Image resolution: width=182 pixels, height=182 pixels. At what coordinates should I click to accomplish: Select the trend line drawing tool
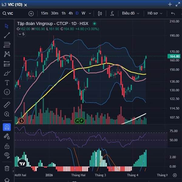pos(7,35)
